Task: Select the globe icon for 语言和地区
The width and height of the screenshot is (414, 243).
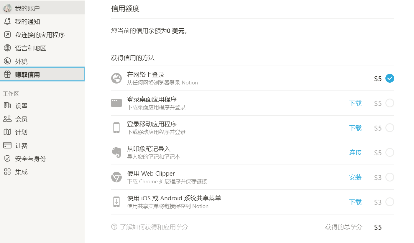Action: pos(7,48)
